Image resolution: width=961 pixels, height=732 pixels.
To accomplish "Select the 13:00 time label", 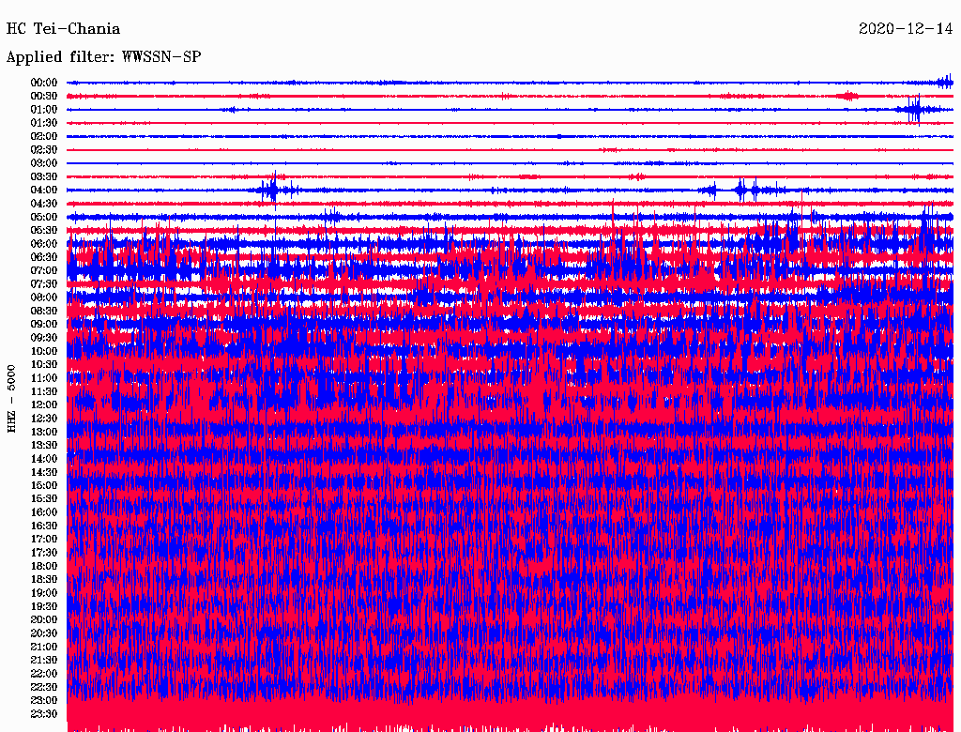I will pos(44,432).
